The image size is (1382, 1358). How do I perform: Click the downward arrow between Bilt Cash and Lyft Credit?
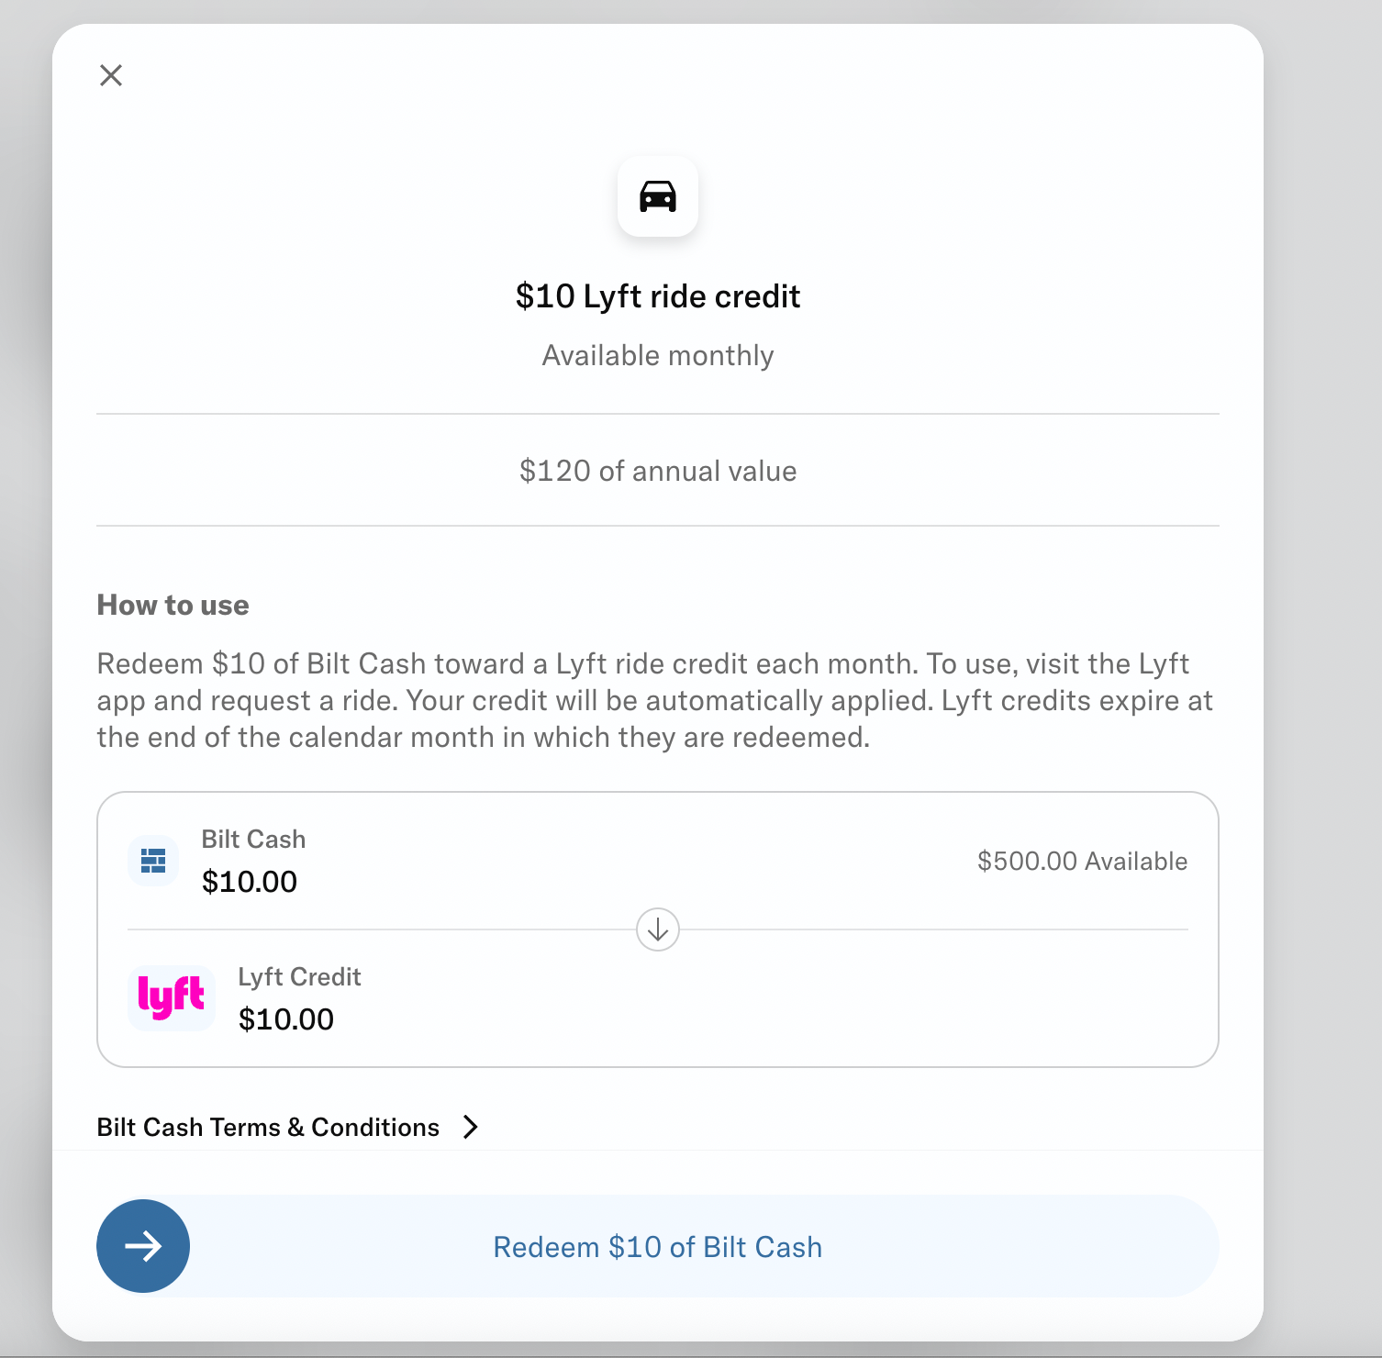pyautogui.click(x=657, y=929)
